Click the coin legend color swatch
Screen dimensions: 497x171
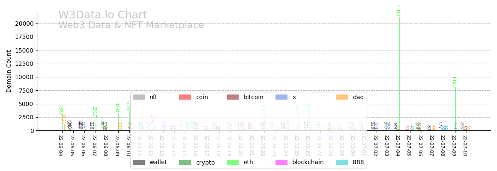185,97
